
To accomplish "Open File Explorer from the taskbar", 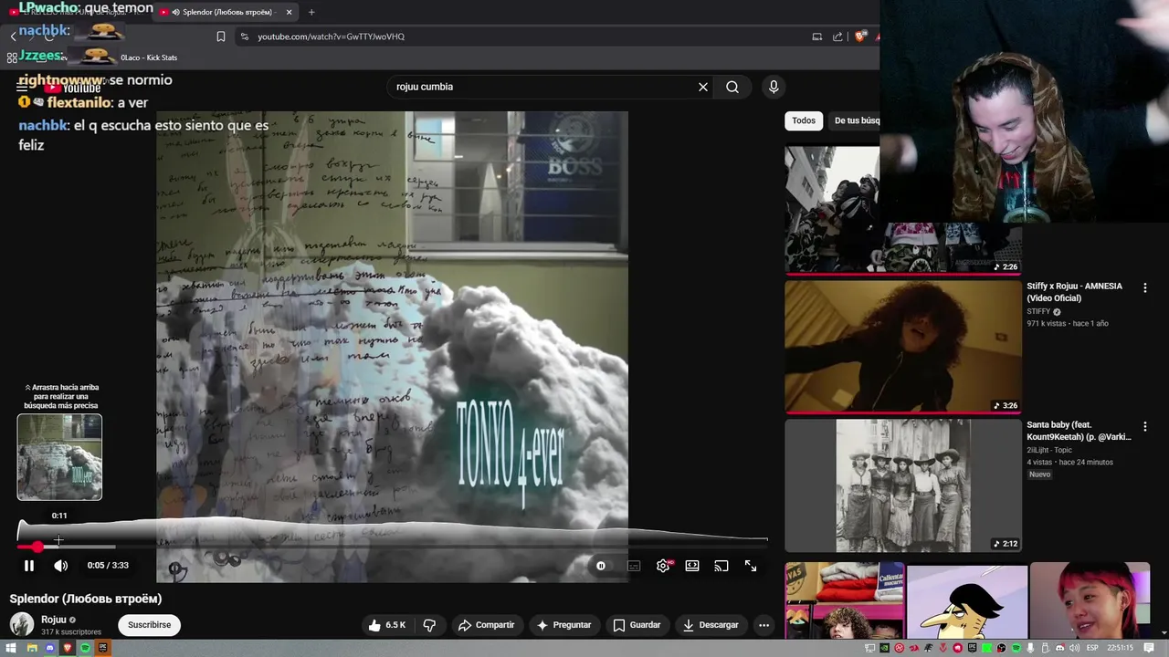I will coord(31,648).
